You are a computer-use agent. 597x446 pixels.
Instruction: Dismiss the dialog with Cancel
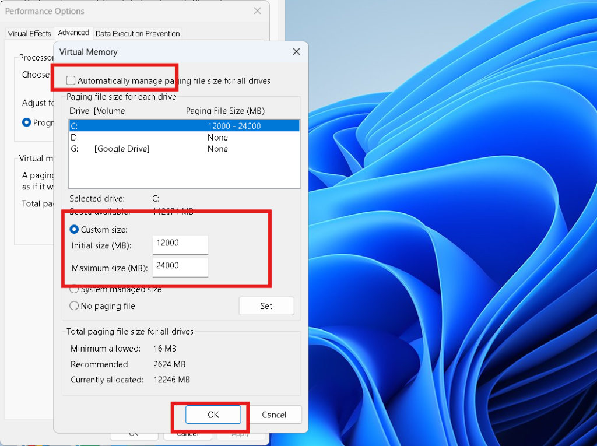click(275, 415)
